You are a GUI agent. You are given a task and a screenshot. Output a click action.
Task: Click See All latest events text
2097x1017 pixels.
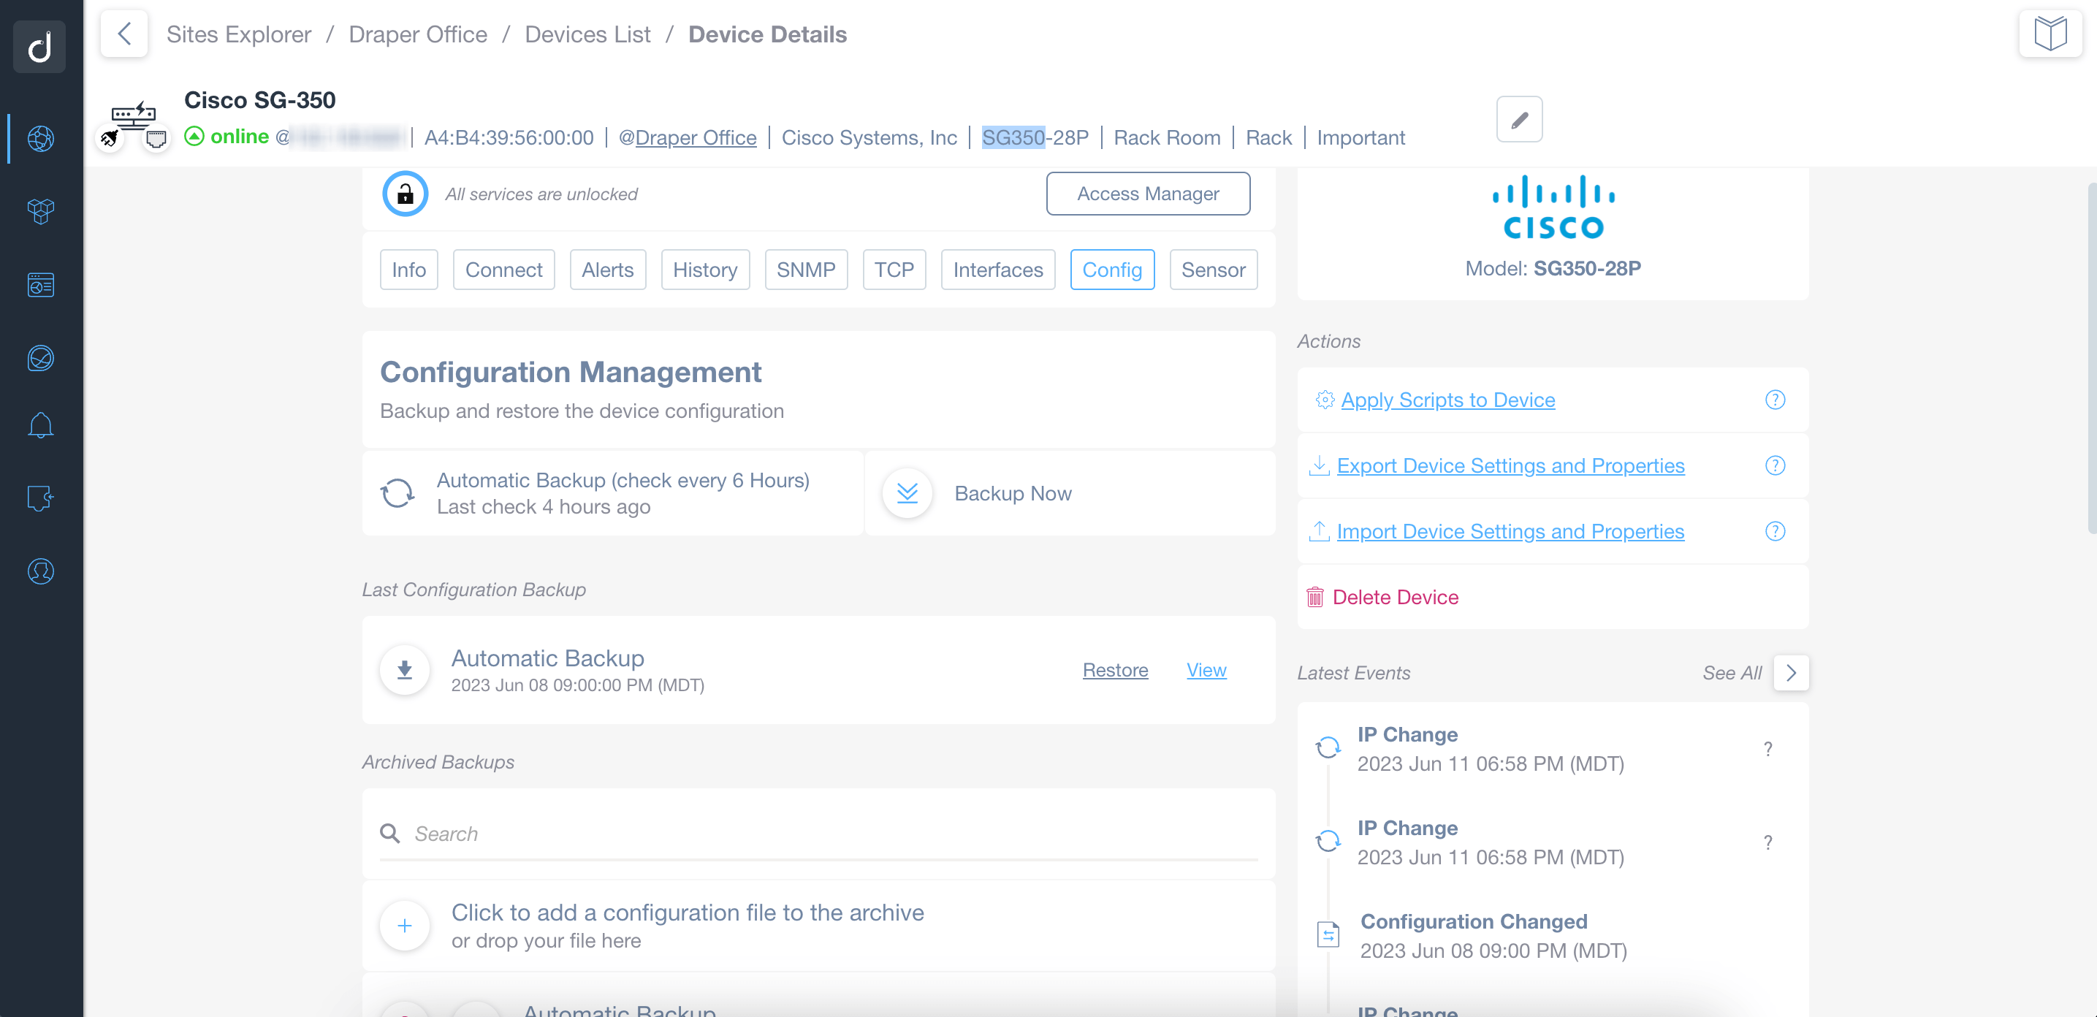click(1732, 673)
